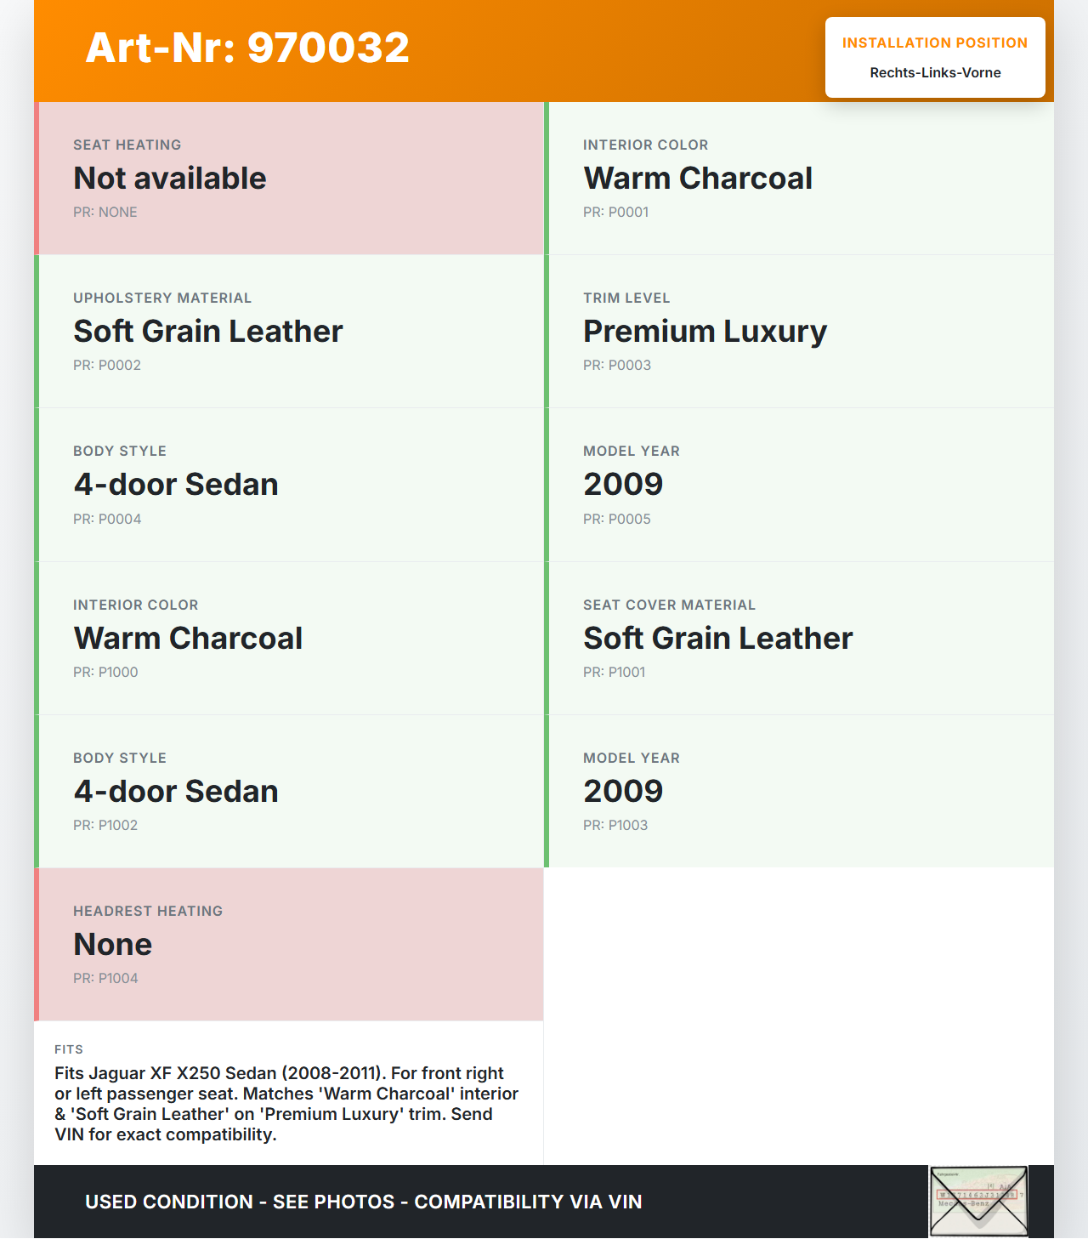
Task: Click the 'Used Condition - See Photos' footer text
Action: pos(363,1202)
